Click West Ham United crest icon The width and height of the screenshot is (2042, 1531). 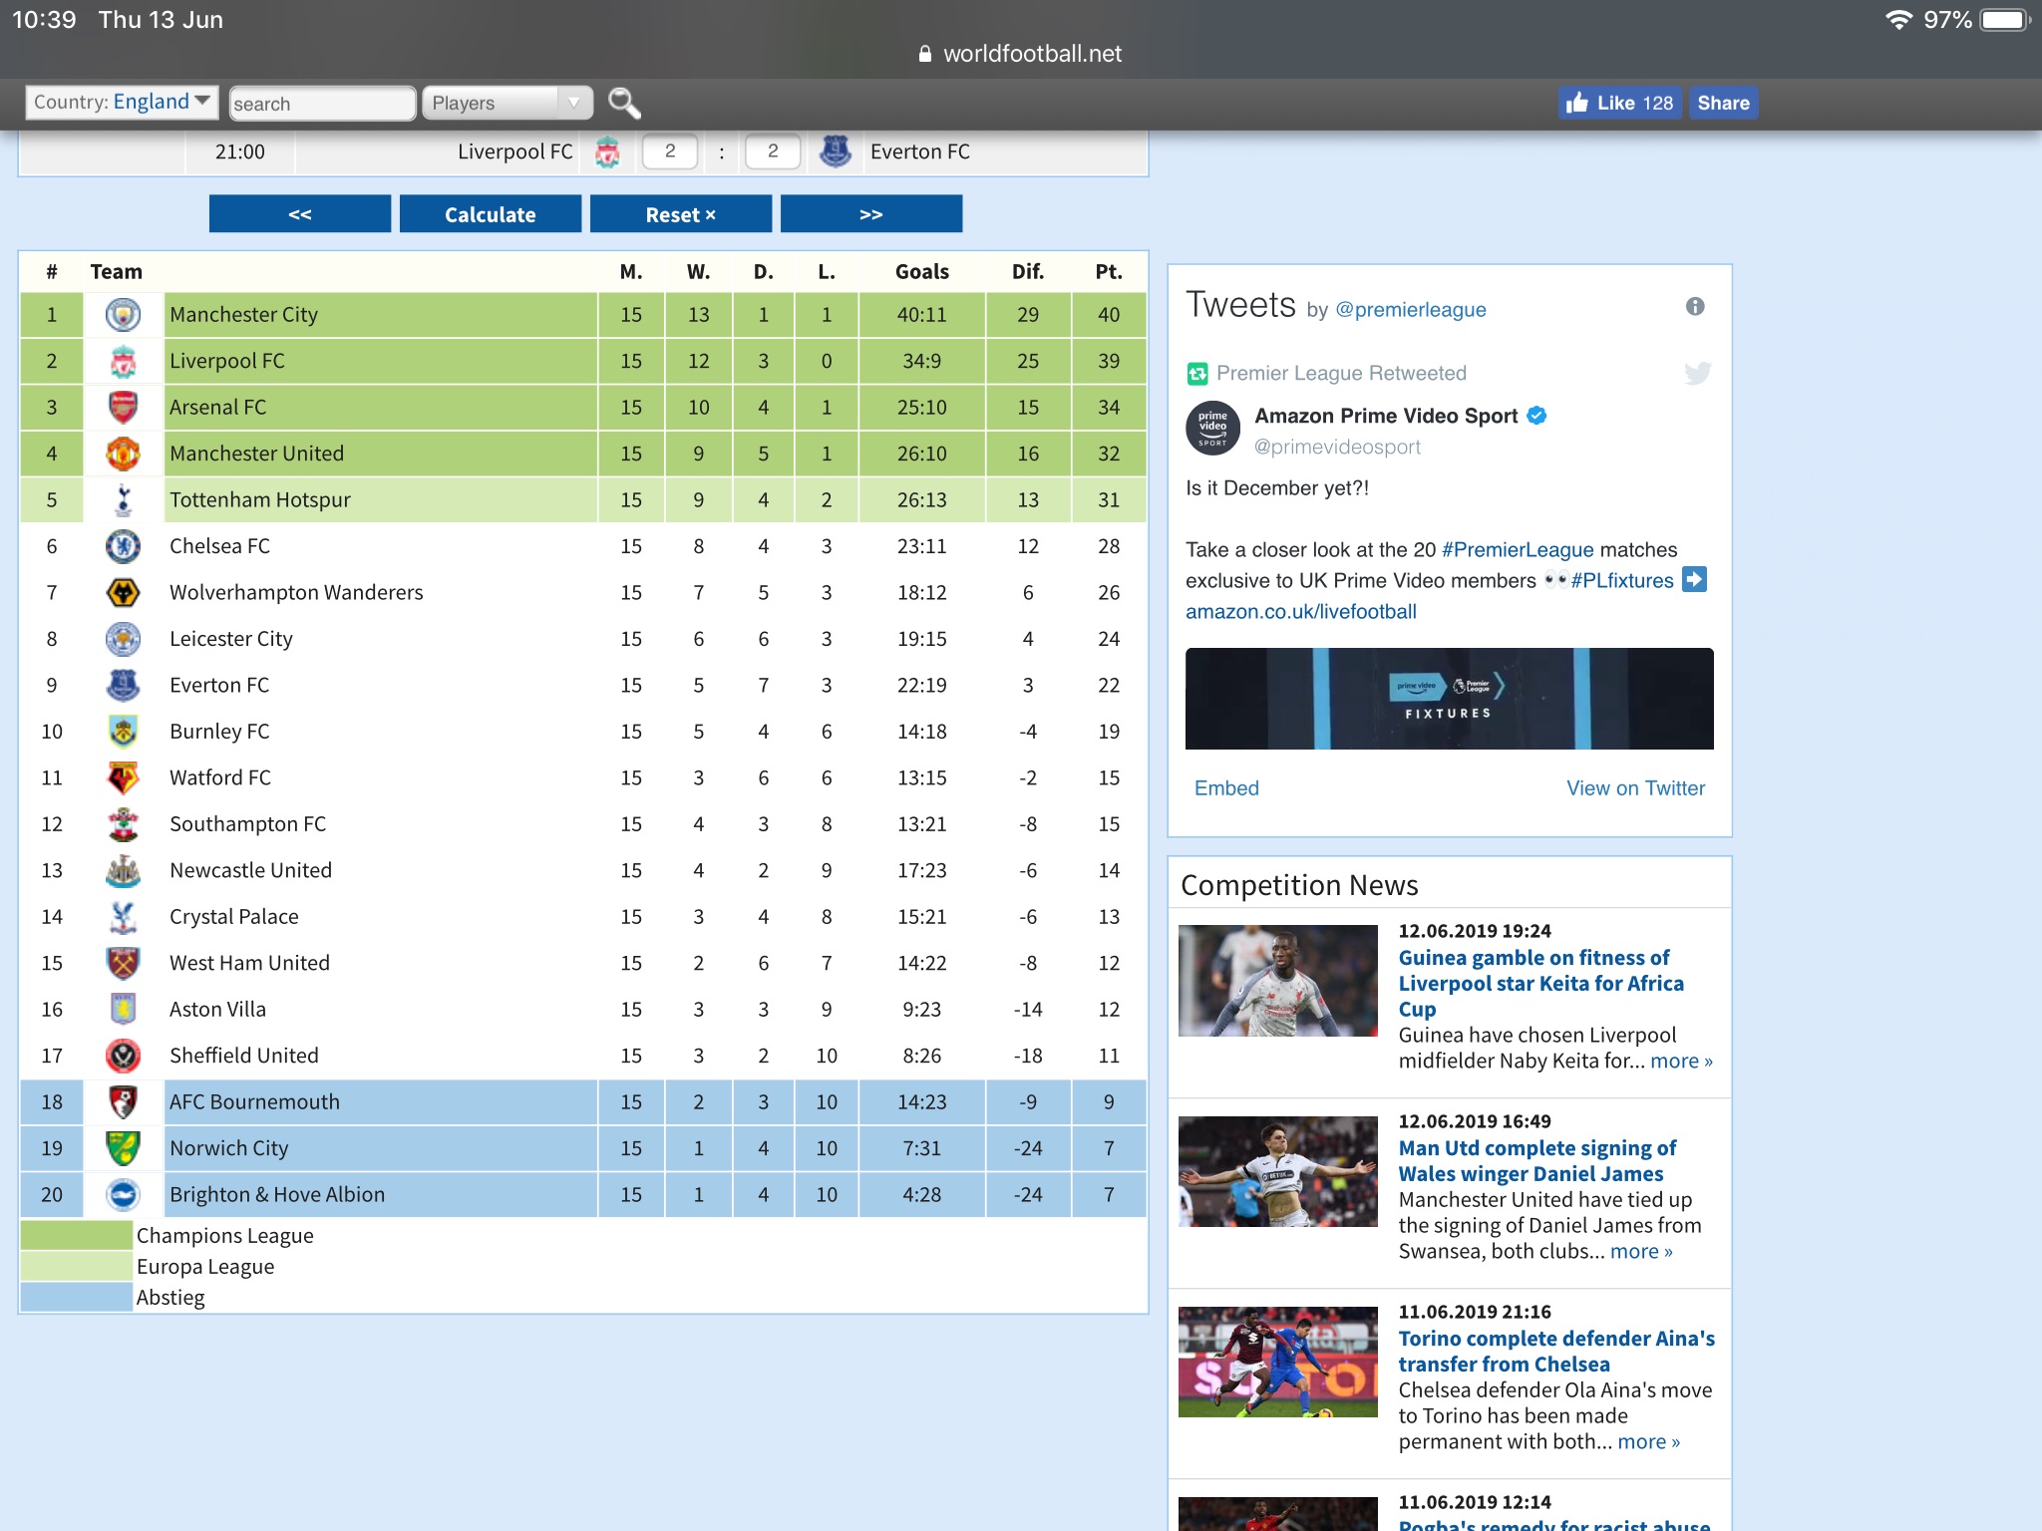(123, 964)
